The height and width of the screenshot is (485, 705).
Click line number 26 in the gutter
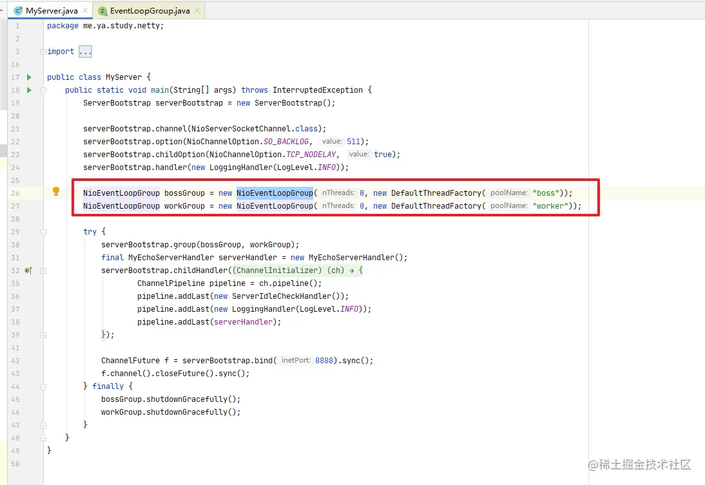(15, 193)
